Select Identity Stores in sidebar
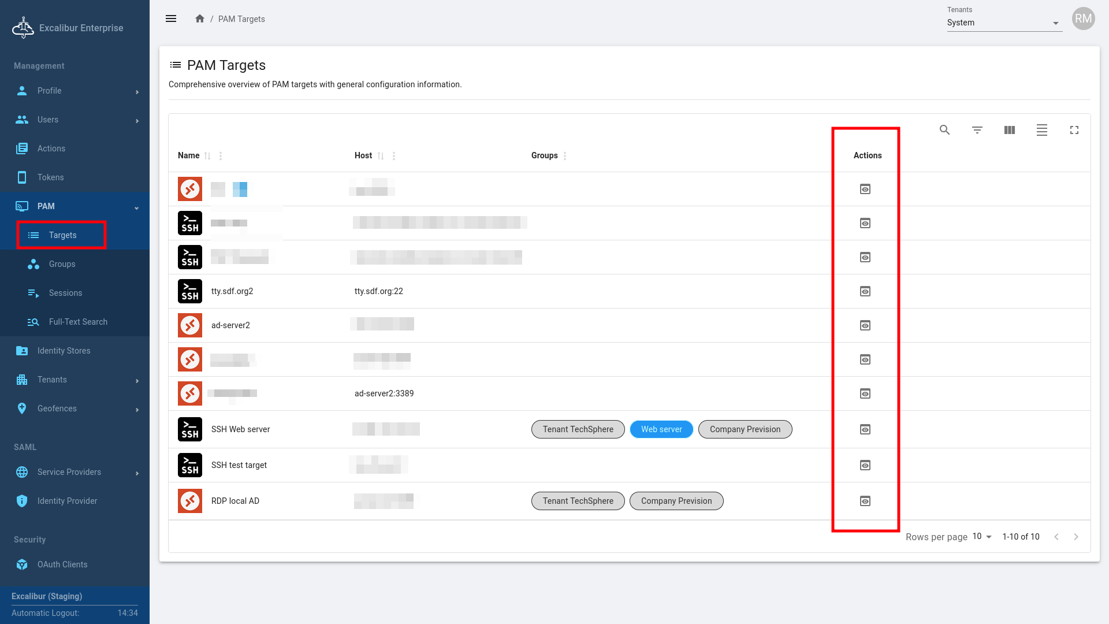The image size is (1109, 624). click(x=64, y=351)
